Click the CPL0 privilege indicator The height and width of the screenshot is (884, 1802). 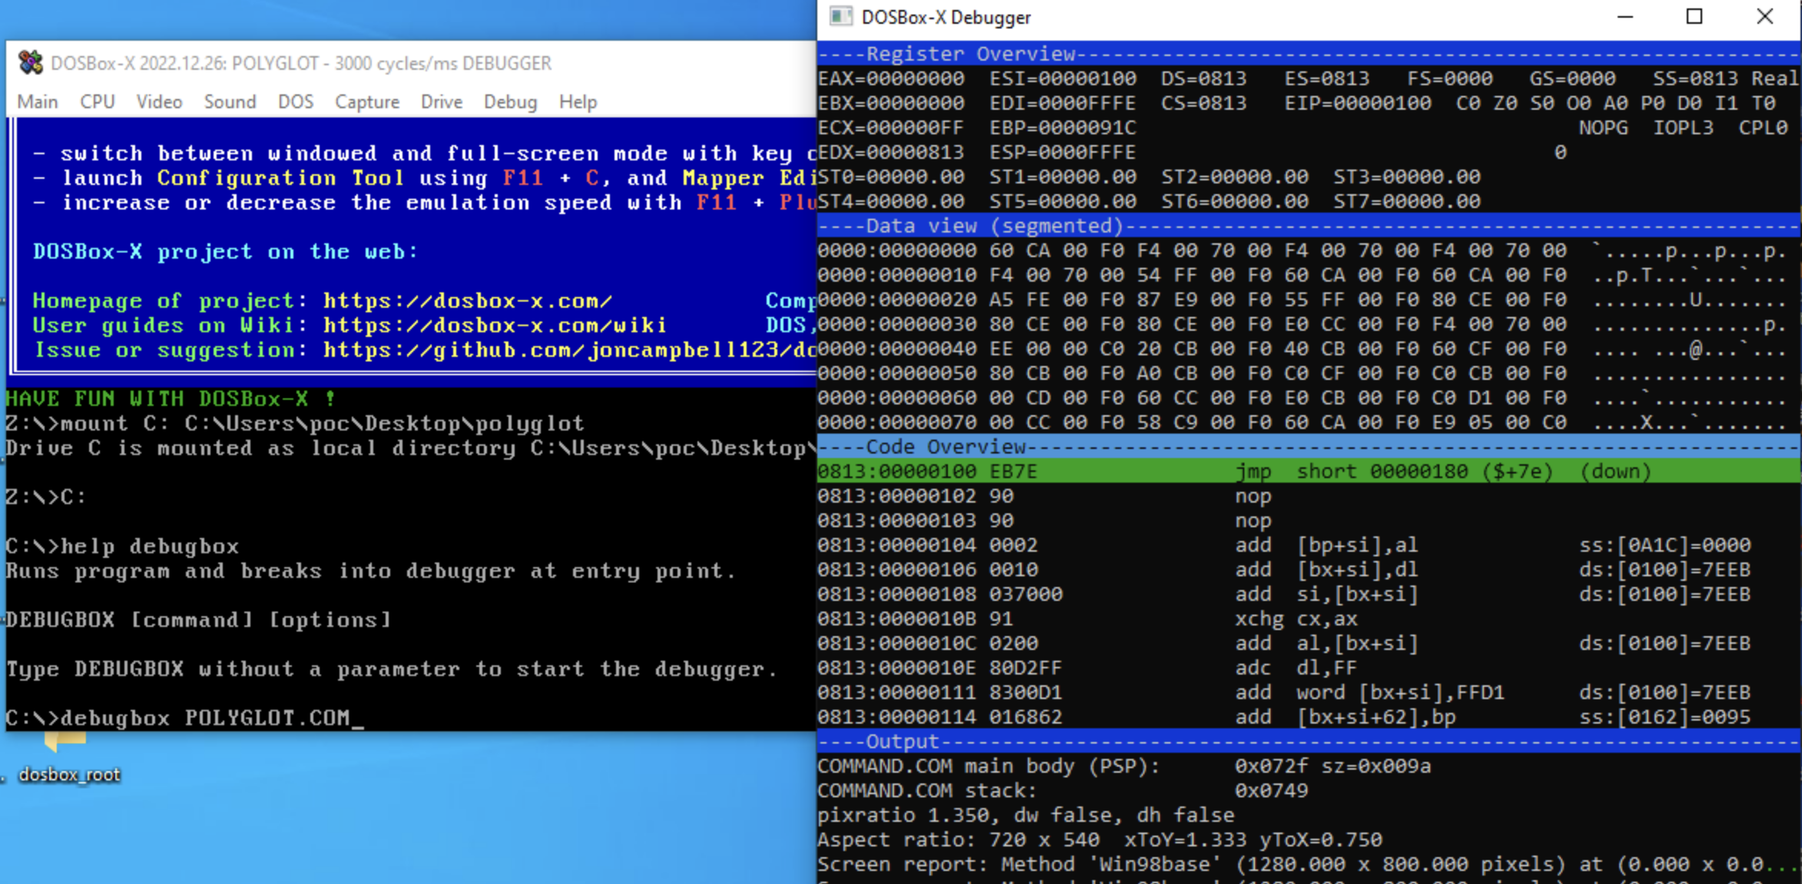point(1764,127)
